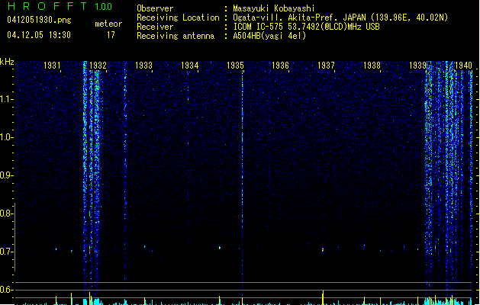
Task: Click the 1937 time marker
Action: point(326,66)
